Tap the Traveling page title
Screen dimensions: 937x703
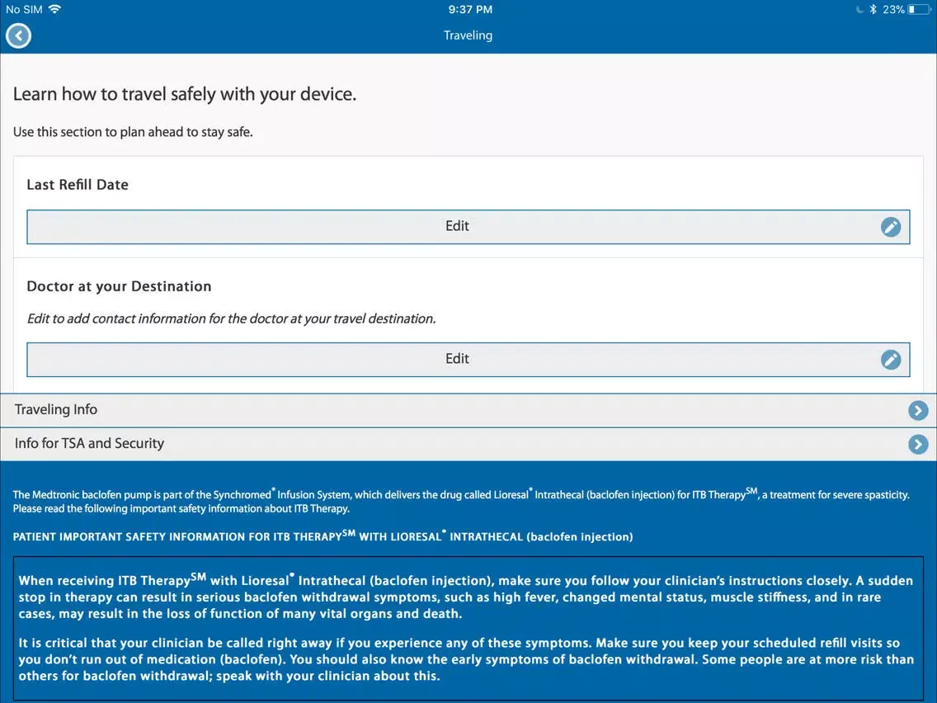click(468, 35)
